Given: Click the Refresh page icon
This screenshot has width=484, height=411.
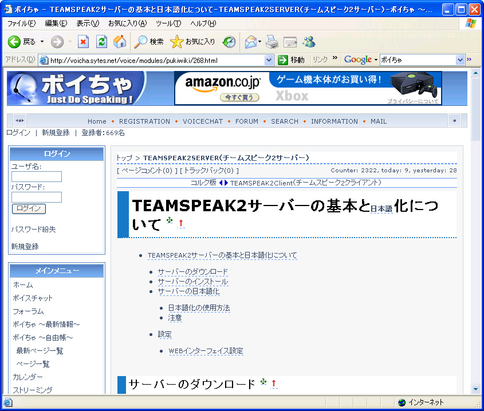Looking at the screenshot, I should [101, 42].
